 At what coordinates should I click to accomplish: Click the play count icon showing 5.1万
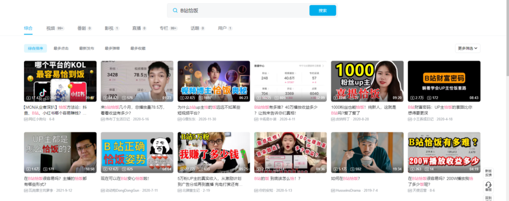[336, 169]
